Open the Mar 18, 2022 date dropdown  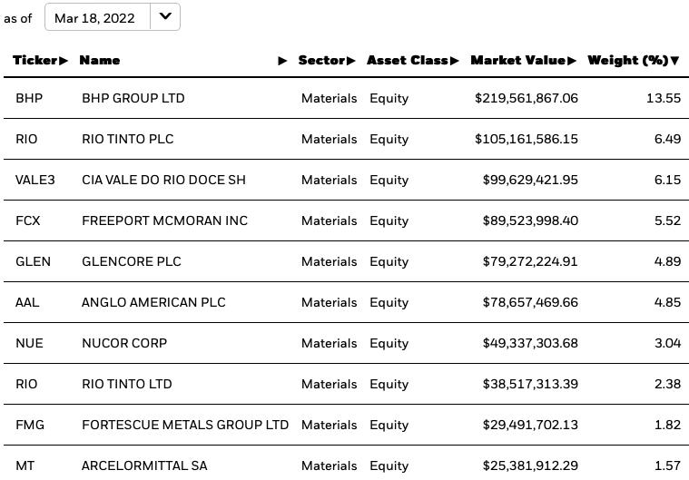point(112,17)
